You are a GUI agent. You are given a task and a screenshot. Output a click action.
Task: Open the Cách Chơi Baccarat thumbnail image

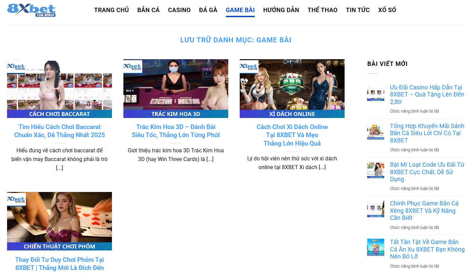point(60,88)
